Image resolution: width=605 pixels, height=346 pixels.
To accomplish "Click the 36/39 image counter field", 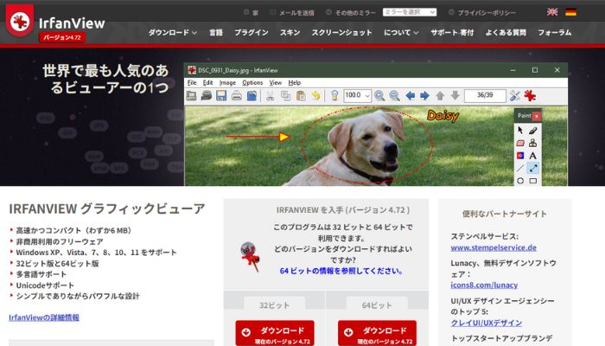I will point(485,95).
